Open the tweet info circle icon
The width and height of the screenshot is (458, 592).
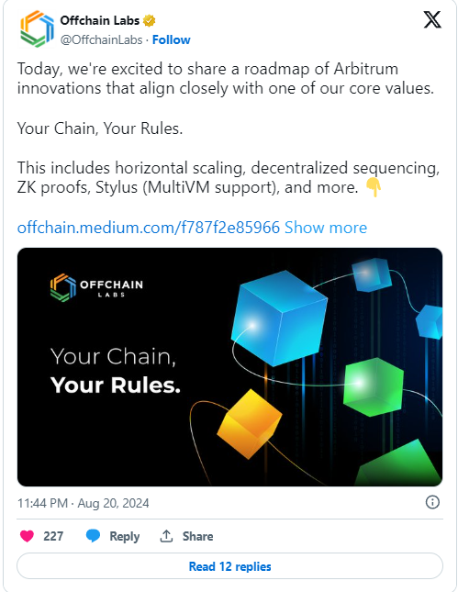point(432,502)
